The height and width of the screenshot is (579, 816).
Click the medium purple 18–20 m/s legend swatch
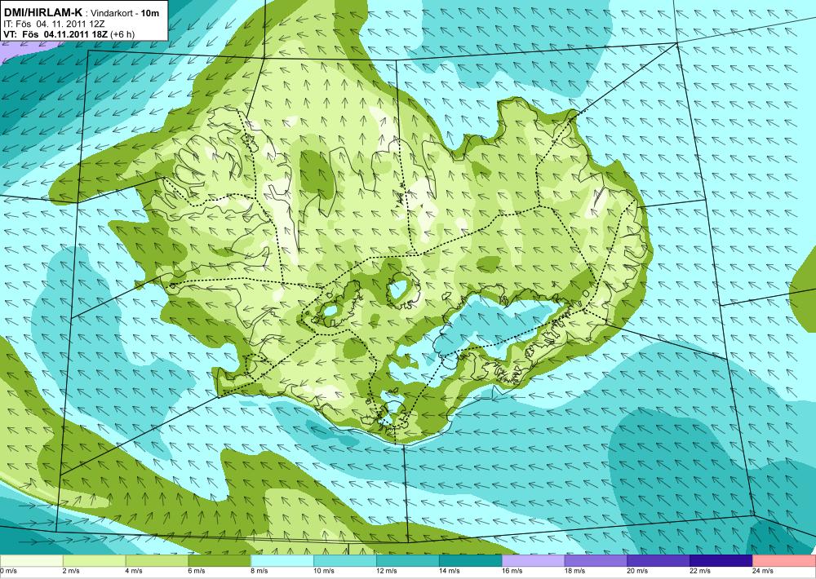[596, 561]
